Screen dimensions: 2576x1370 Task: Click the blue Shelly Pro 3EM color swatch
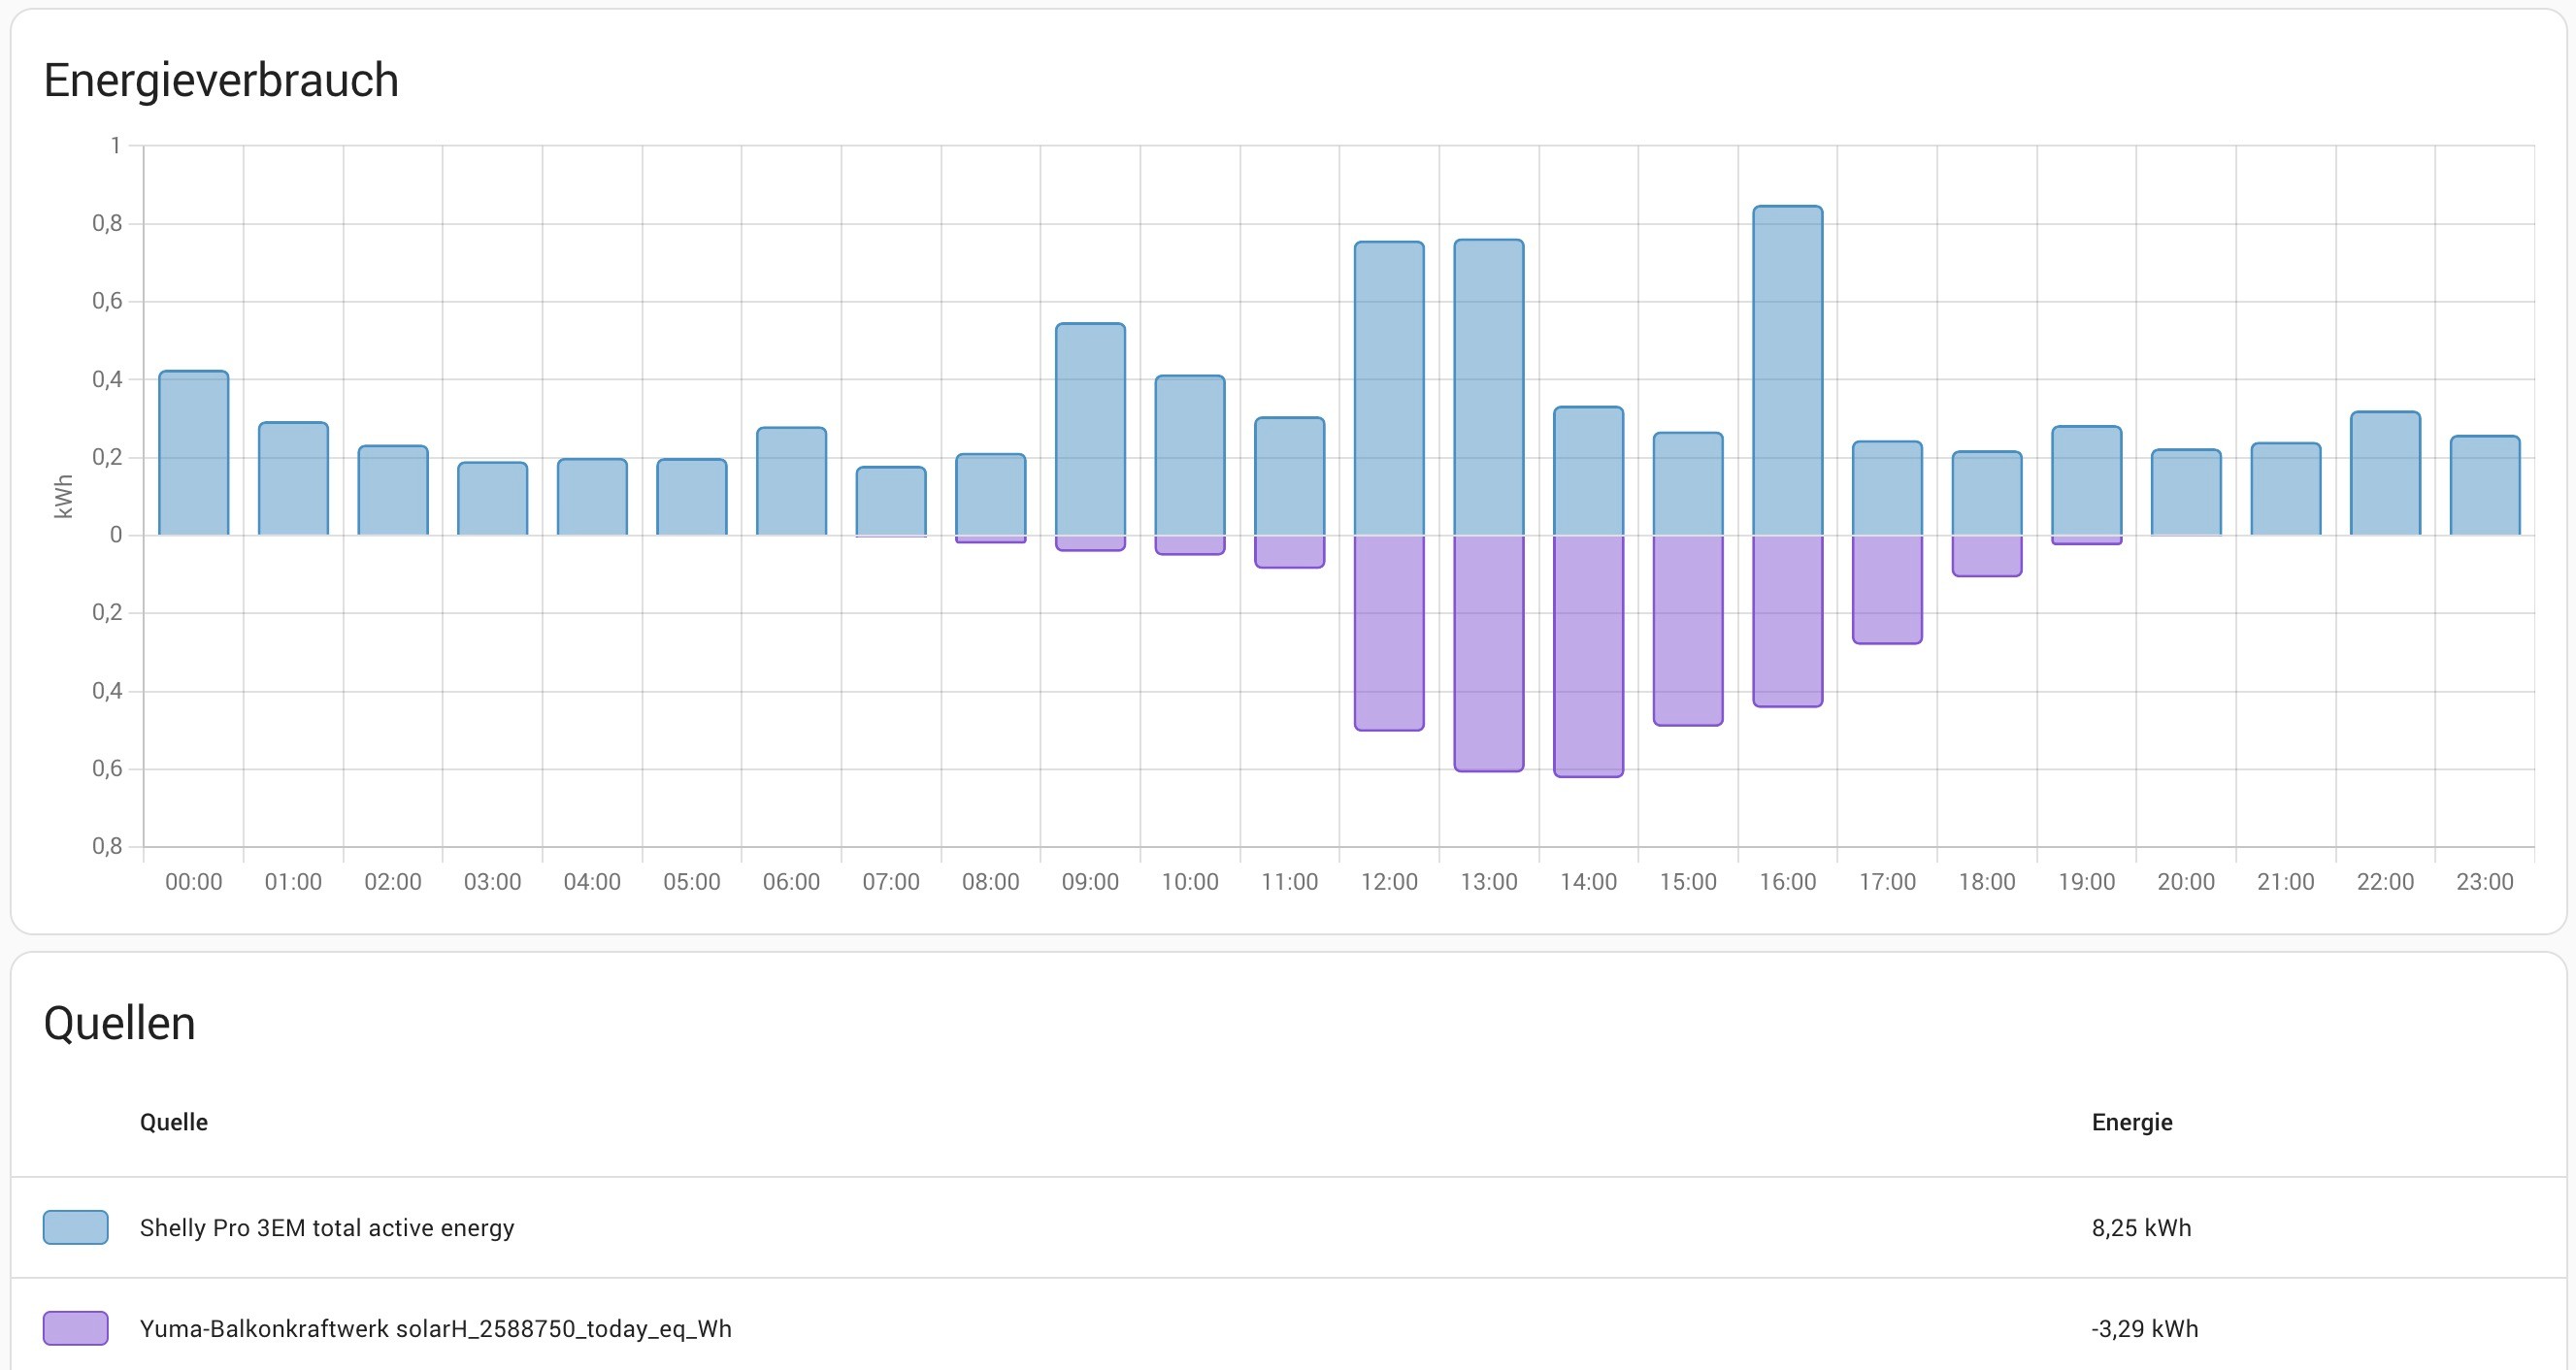tap(75, 1227)
